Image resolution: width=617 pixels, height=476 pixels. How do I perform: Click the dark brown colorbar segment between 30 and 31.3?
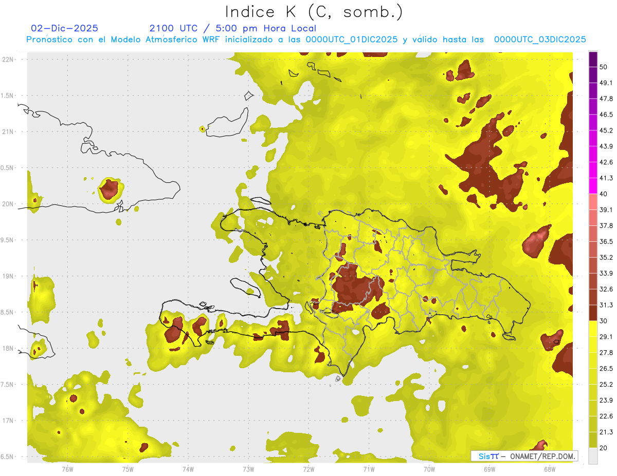point(593,313)
